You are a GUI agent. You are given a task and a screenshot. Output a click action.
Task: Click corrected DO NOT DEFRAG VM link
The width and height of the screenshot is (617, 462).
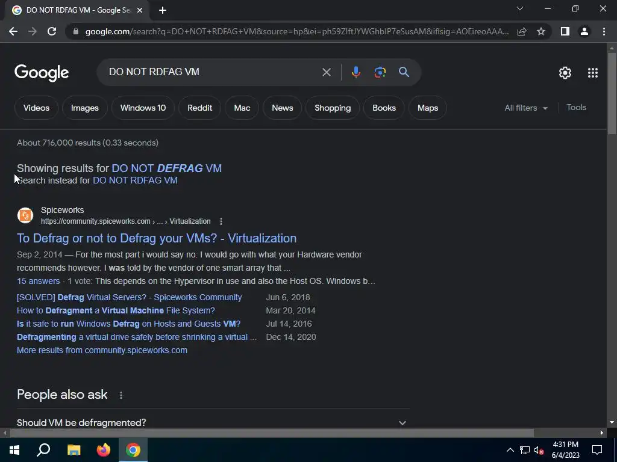[166, 168]
